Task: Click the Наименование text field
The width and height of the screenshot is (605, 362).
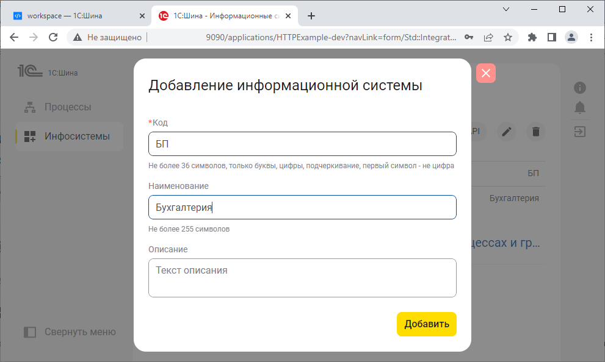Action: [302, 207]
